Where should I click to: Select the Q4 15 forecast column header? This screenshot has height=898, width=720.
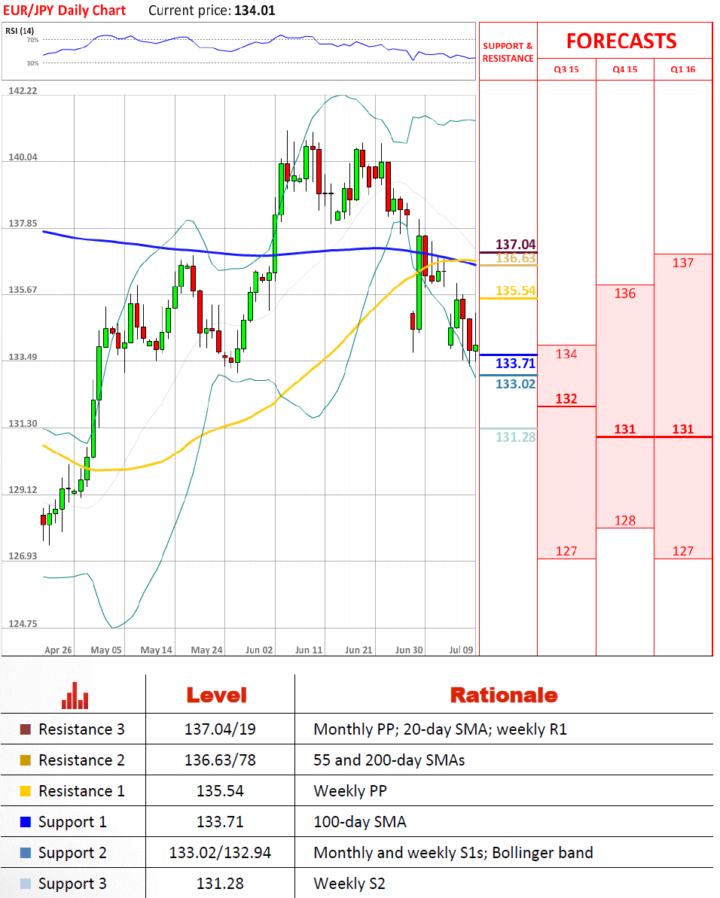[x=625, y=69]
